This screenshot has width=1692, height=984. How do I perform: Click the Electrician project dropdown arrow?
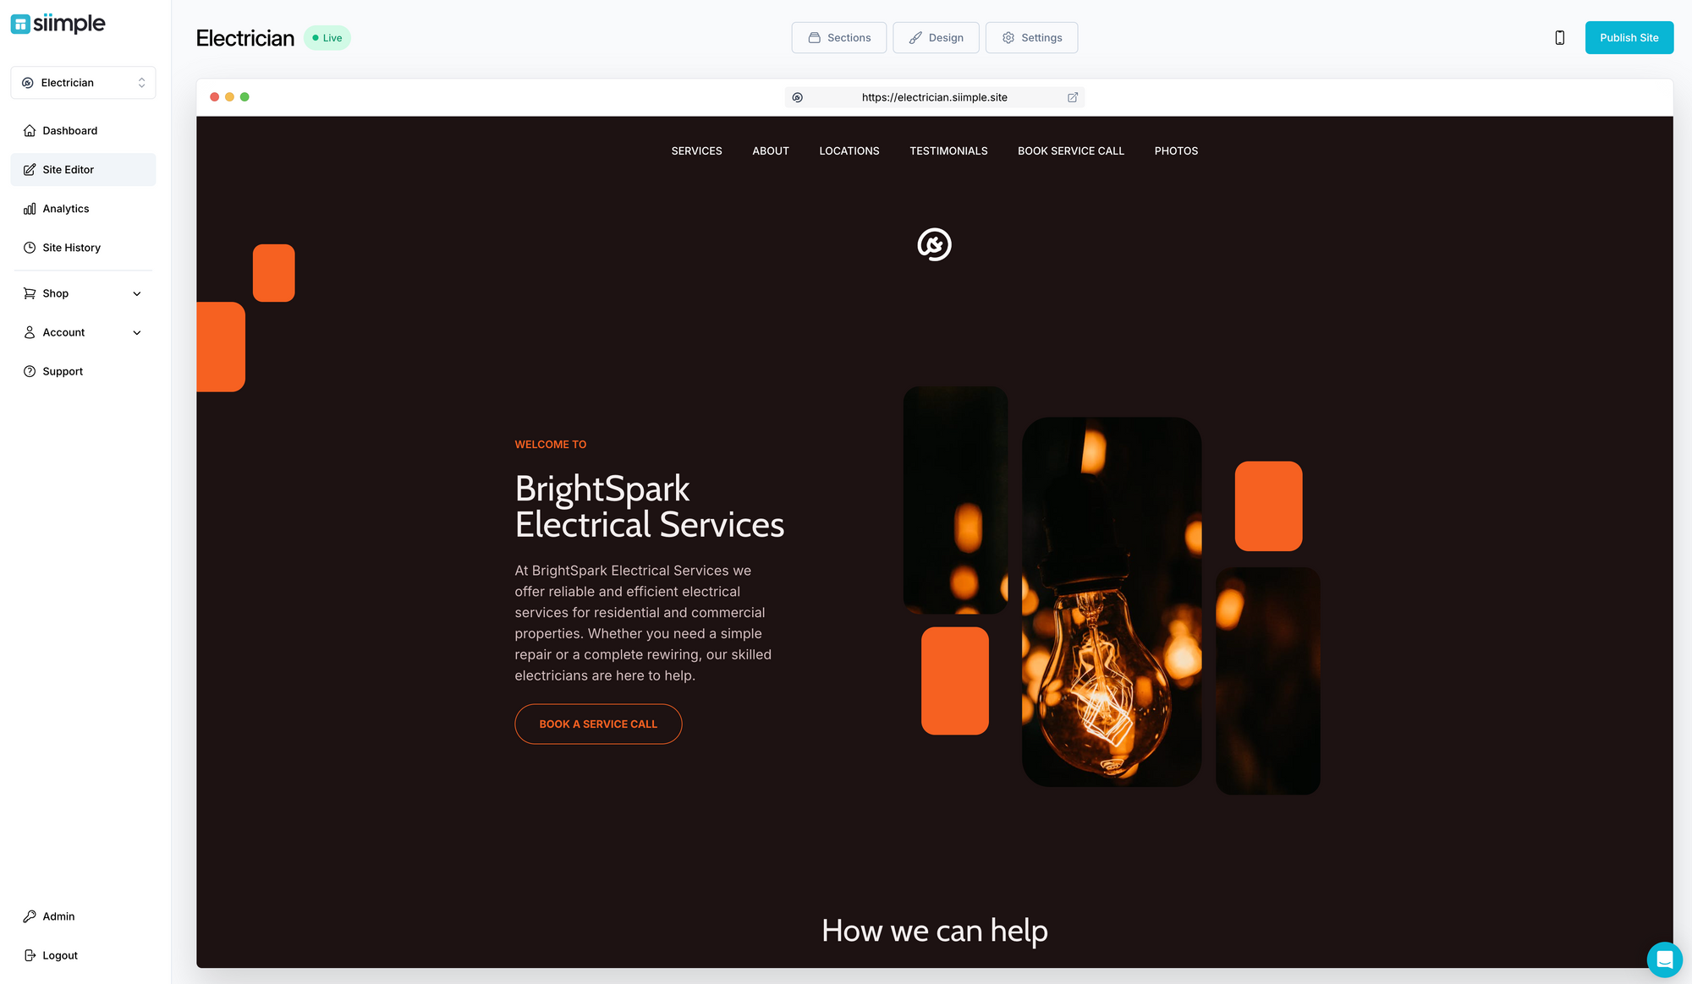pyautogui.click(x=140, y=82)
